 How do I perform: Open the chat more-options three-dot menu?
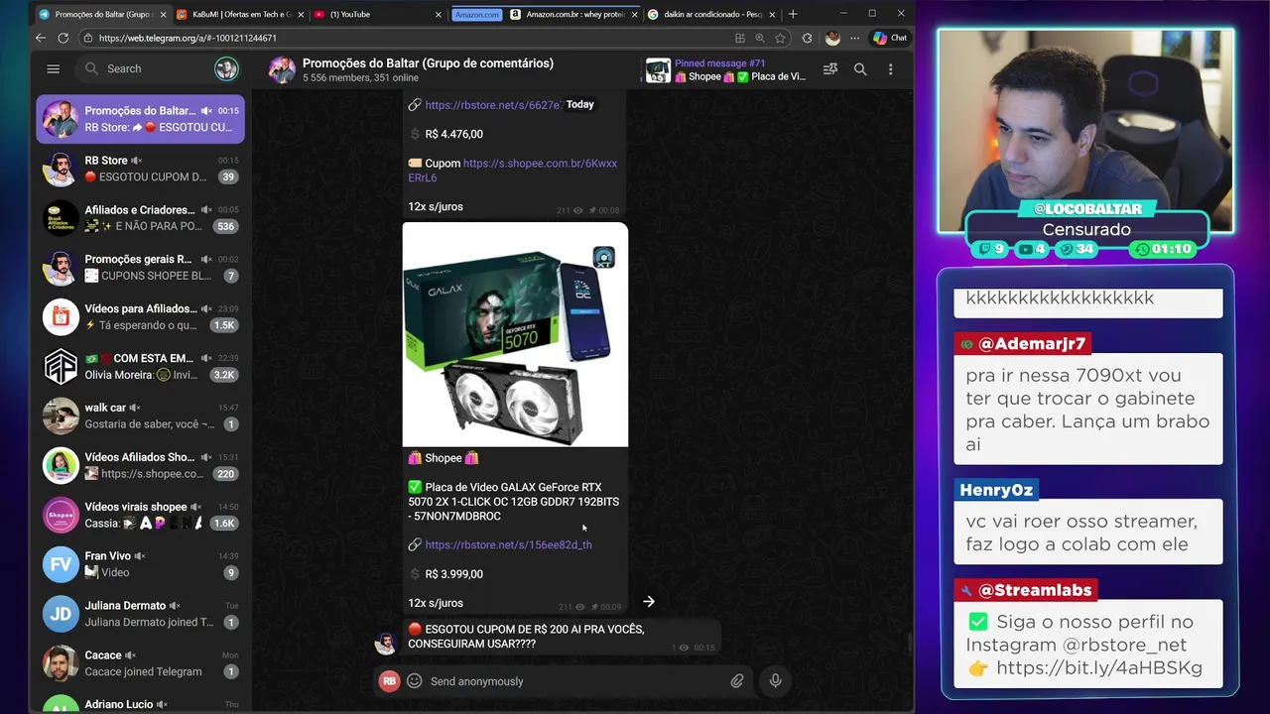click(x=890, y=69)
